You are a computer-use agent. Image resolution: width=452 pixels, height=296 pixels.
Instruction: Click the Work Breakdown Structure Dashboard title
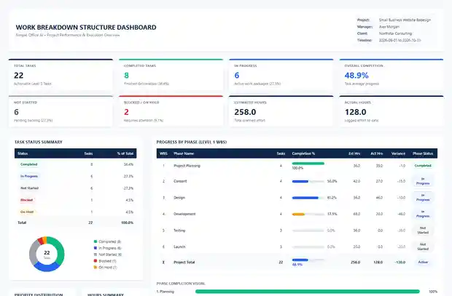coord(86,28)
